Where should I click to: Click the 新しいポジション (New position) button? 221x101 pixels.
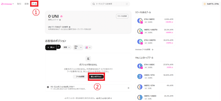coord(96,77)
